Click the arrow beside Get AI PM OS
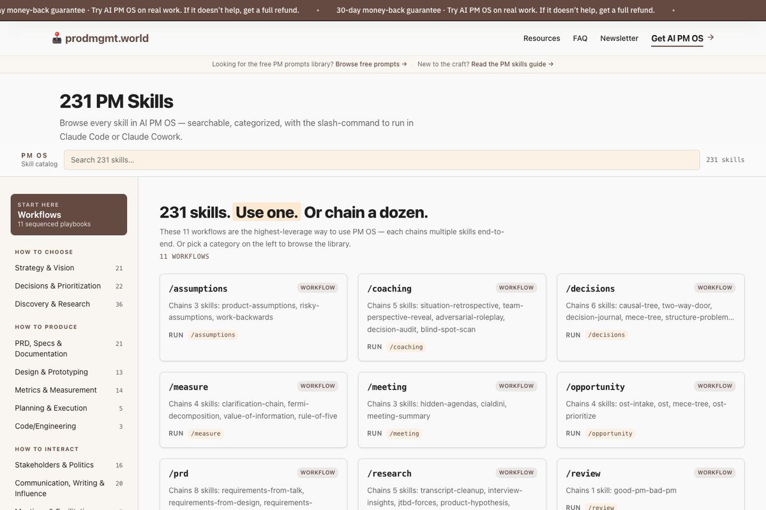766x510 pixels. point(711,38)
